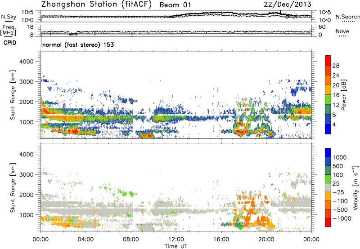Click the 'Freq. [MHz]' axis label

(x=8, y=31)
